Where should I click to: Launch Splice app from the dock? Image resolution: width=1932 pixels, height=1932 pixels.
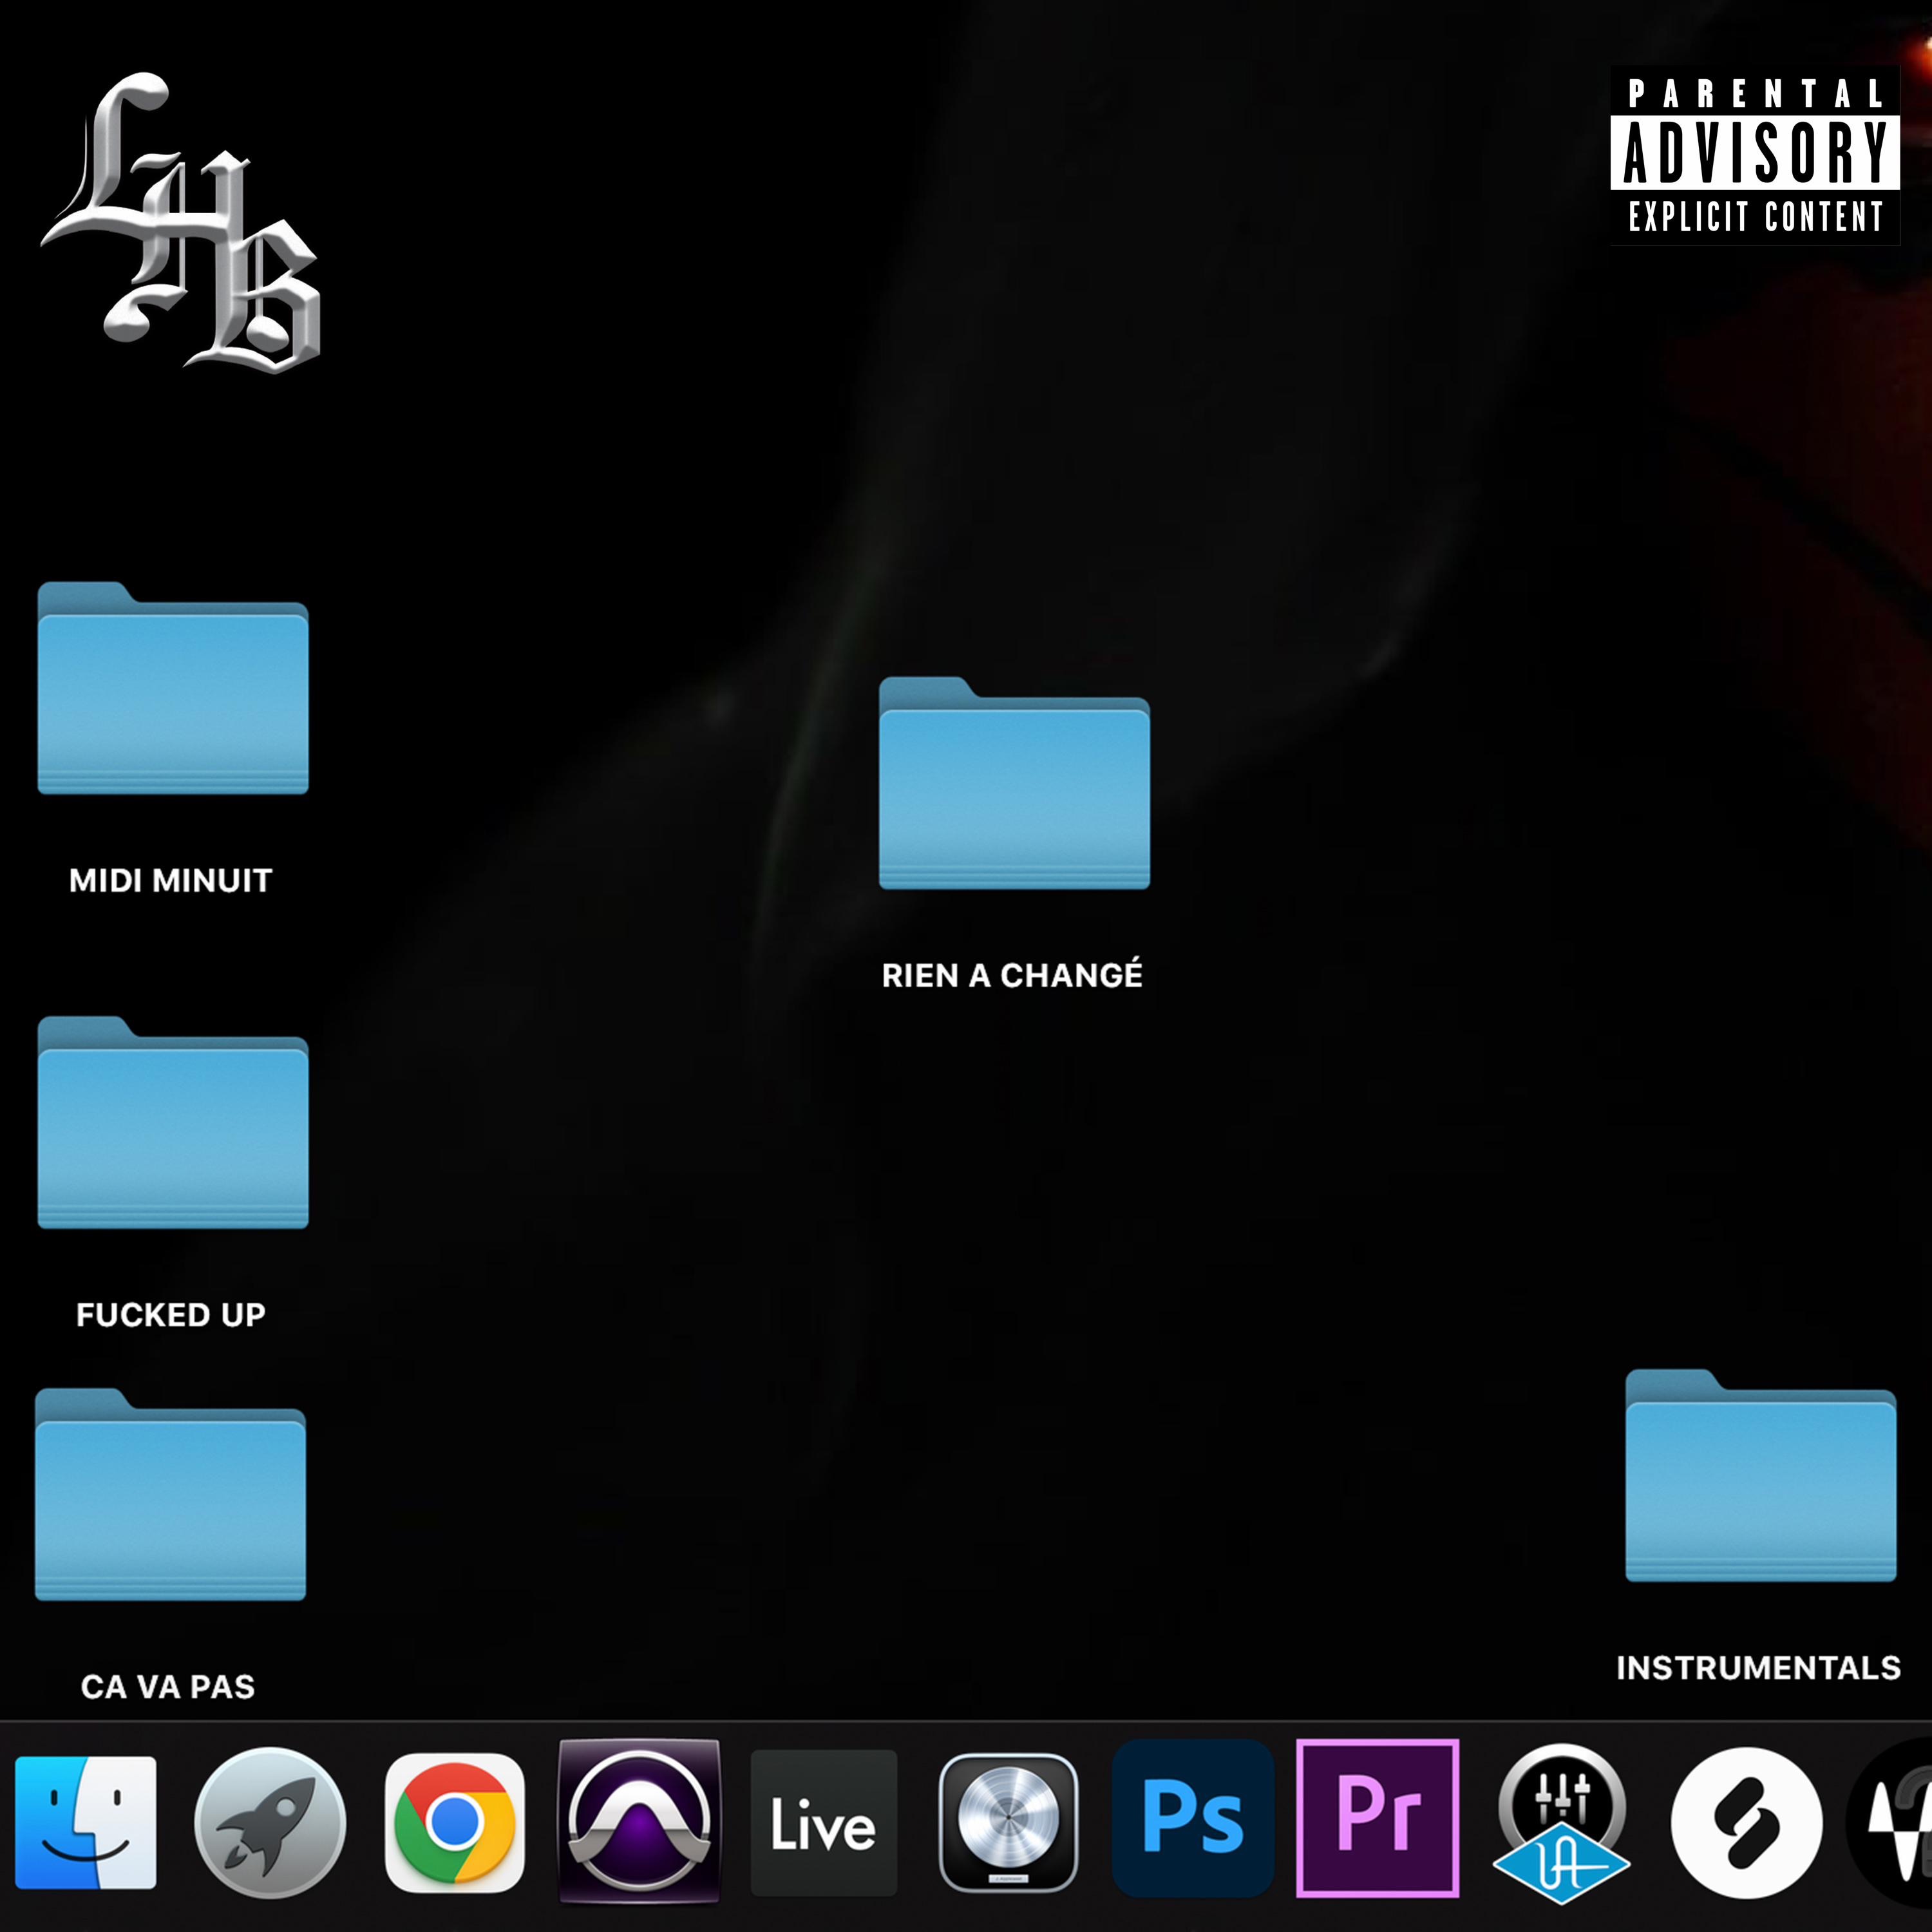(x=1746, y=1822)
